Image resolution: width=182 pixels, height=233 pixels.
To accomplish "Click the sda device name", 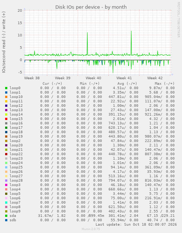I will pos(13,216).
